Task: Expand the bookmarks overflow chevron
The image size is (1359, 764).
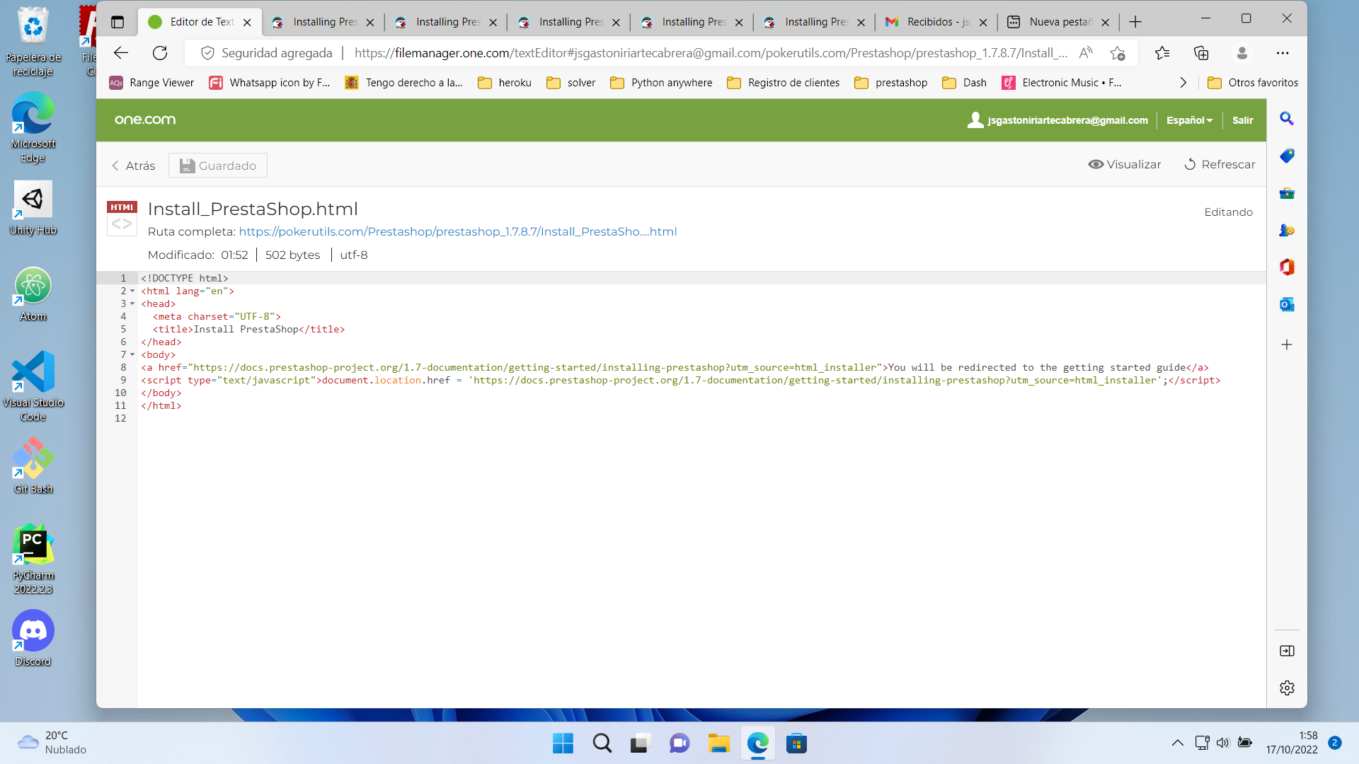Action: tap(1183, 83)
